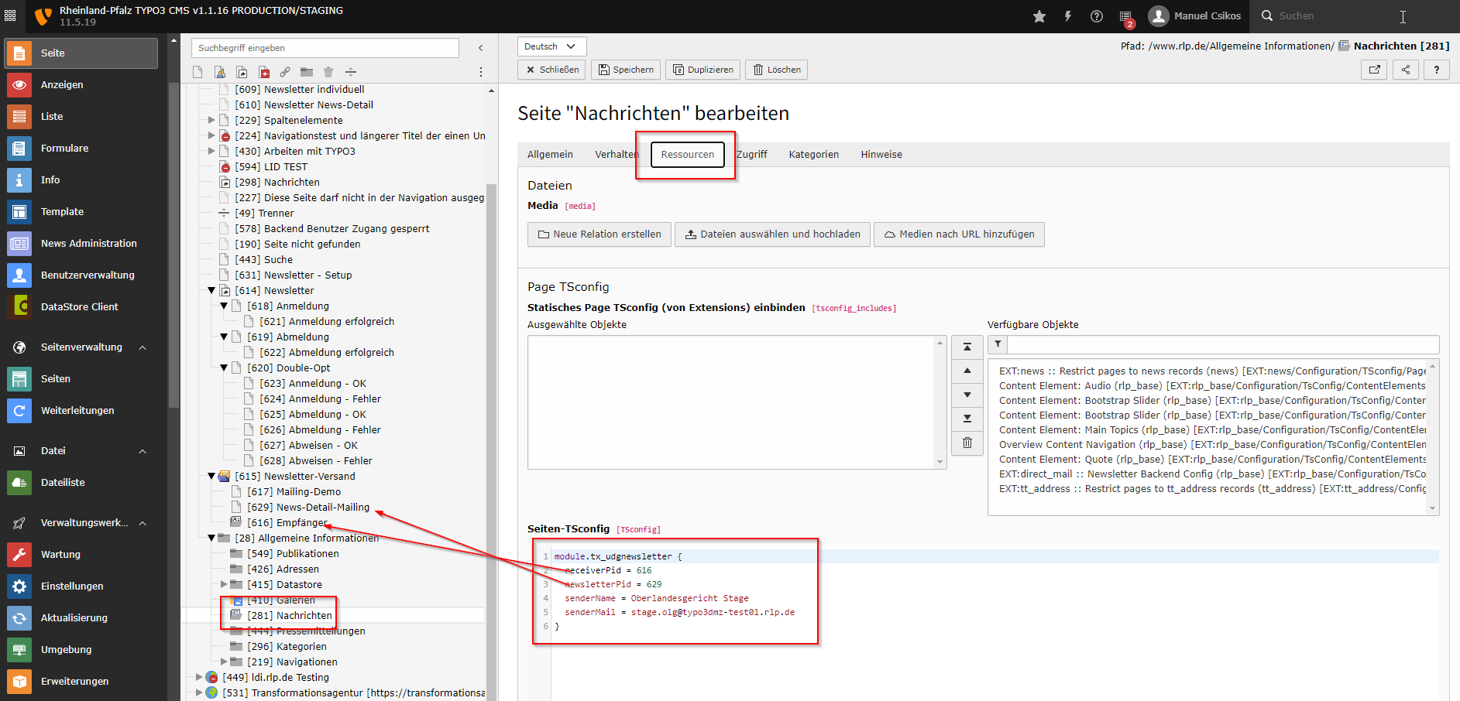Image resolution: width=1460 pixels, height=701 pixels.
Task: Open page tree options three-dot menu
Action: (x=481, y=72)
